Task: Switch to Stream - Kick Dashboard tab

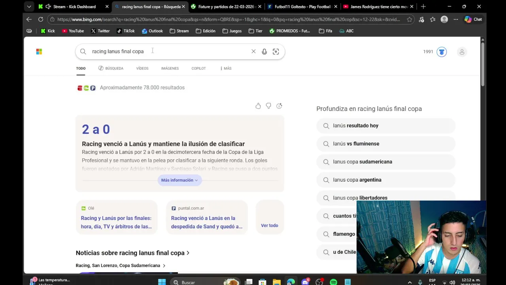Action: pyautogui.click(x=74, y=6)
